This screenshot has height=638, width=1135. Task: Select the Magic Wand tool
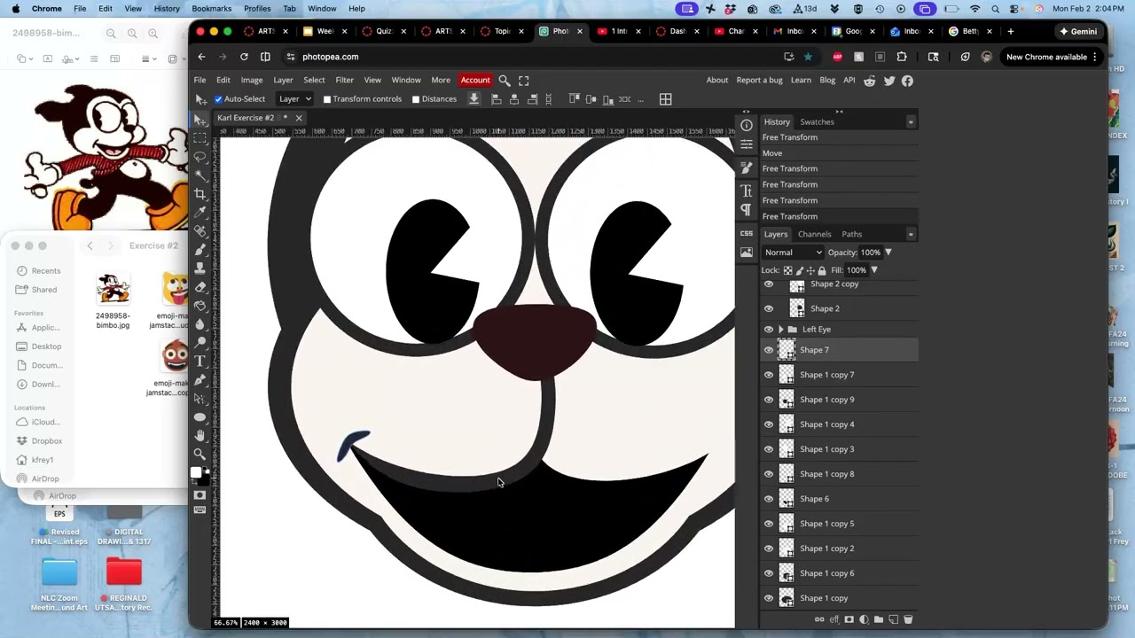tap(200, 175)
